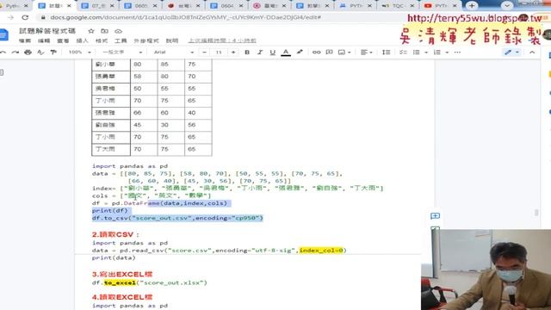This screenshot has height=310, width=551.
Task: Open the highlight color picker
Action: coord(300,53)
